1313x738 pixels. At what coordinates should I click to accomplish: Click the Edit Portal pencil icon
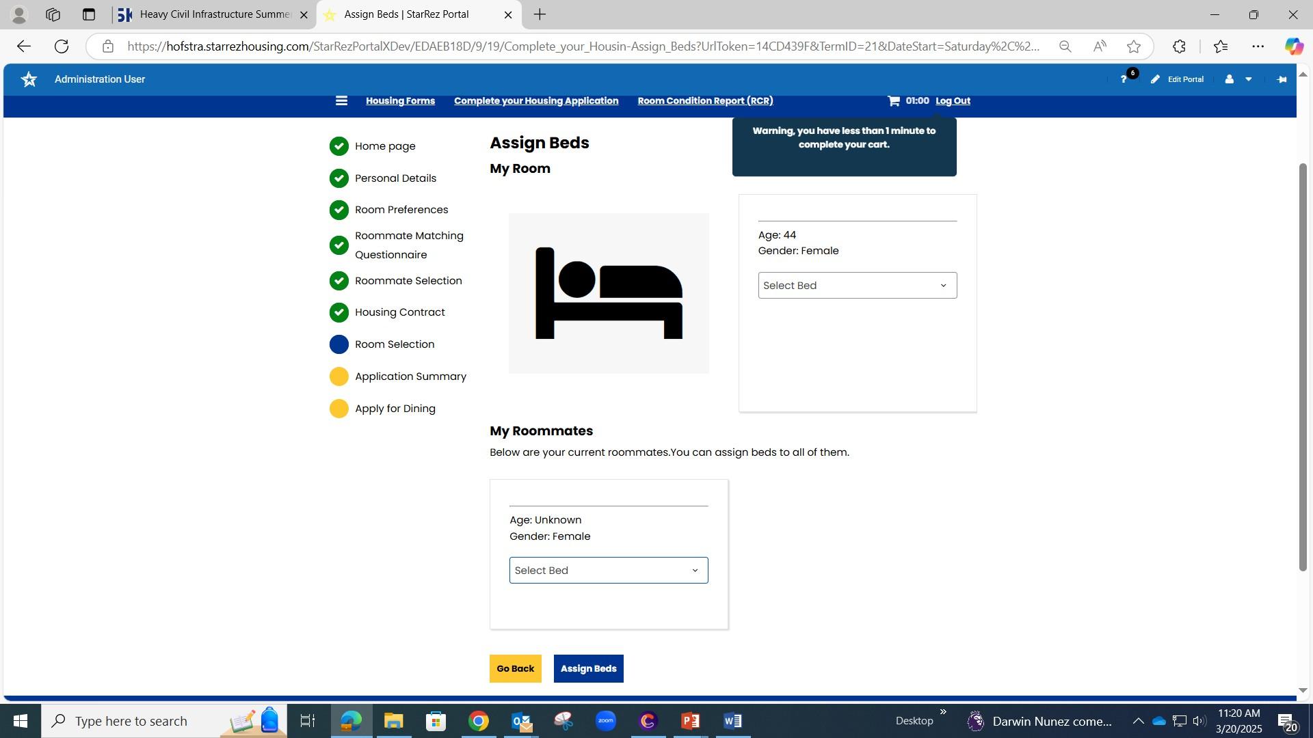coord(1155,79)
